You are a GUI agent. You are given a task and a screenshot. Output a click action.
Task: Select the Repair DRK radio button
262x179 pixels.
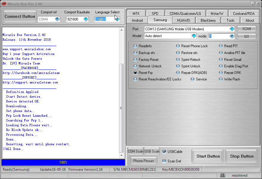point(221,73)
